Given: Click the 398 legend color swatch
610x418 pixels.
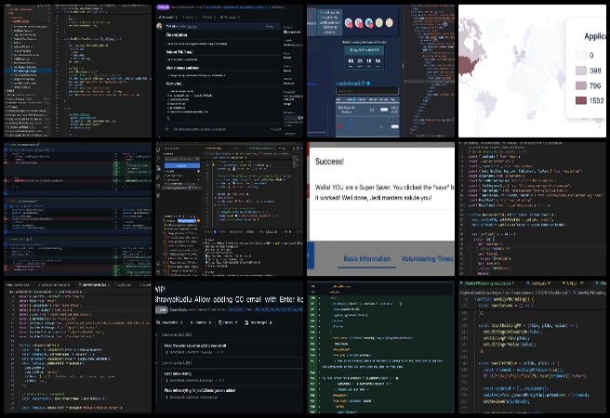Looking at the screenshot, I should click(x=580, y=71).
